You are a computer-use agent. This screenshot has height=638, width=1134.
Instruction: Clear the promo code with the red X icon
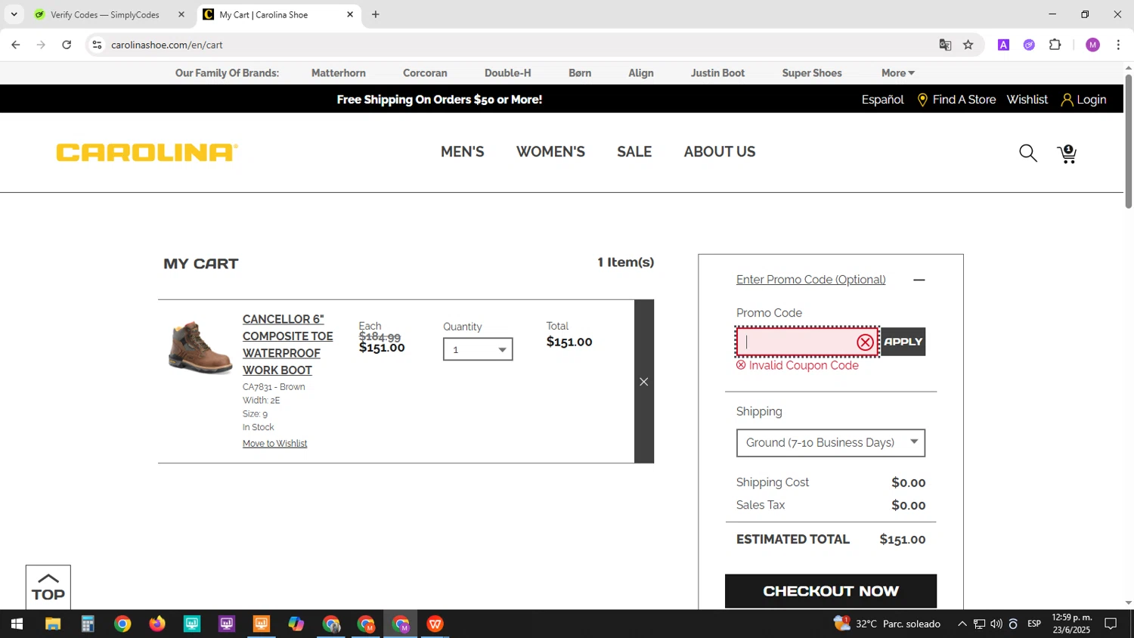click(x=865, y=342)
